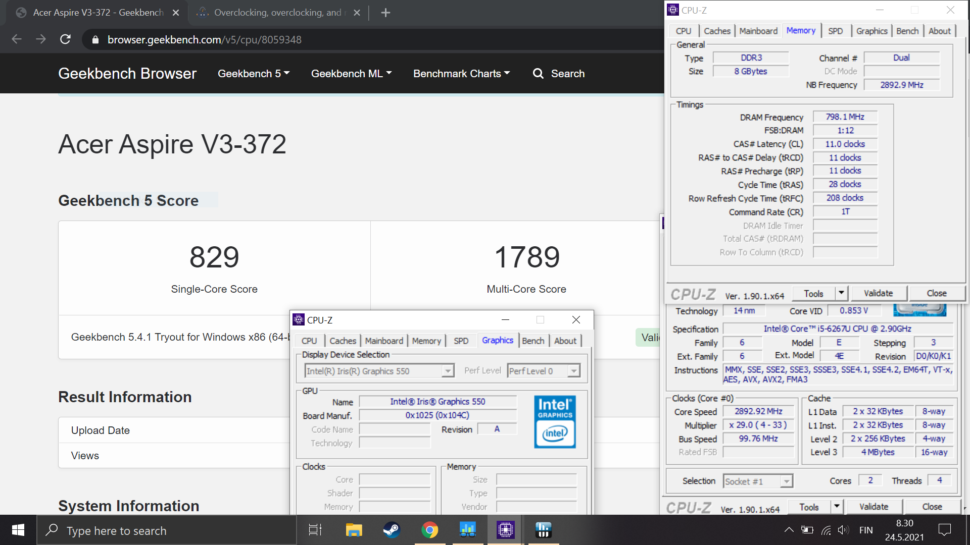Click the clock showing 8.30 24.5.2021
Viewport: 970px width, 545px height.
(904, 530)
